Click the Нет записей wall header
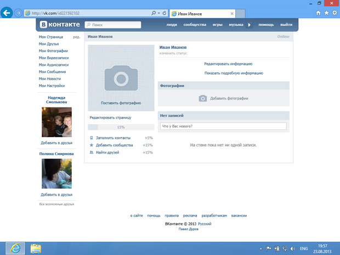 (224, 116)
